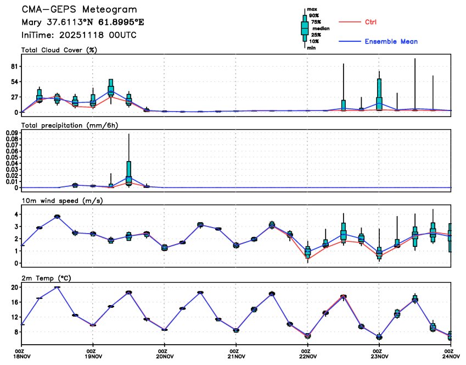The image size is (466, 365).
Task: Select the Mary 37.6113°N 61.8995°E location text
Action: [x=83, y=23]
